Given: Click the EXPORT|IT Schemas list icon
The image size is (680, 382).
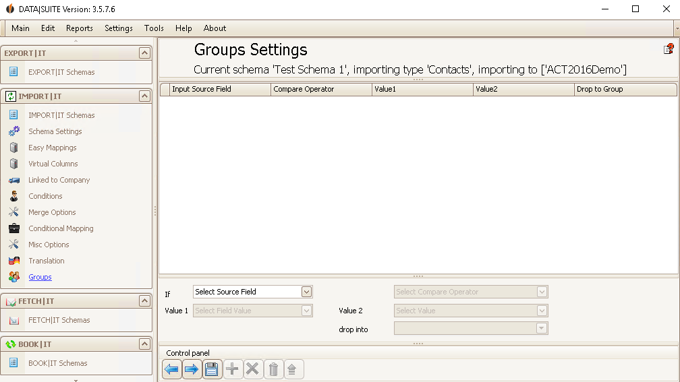Looking at the screenshot, I should pyautogui.click(x=13, y=71).
